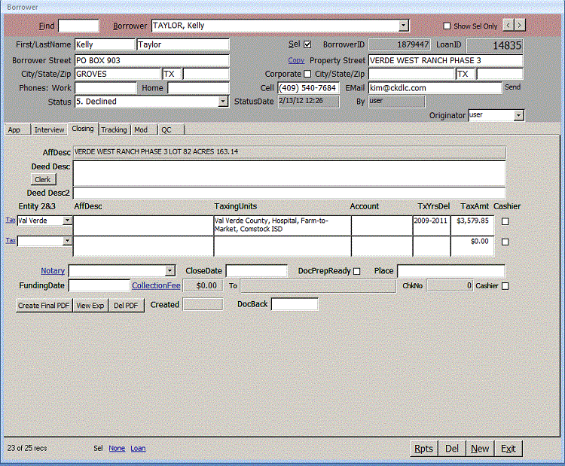Viewport: 565px width, 466px height.
Task: Click the Tax link beside Val Verde
Action: pos(11,221)
